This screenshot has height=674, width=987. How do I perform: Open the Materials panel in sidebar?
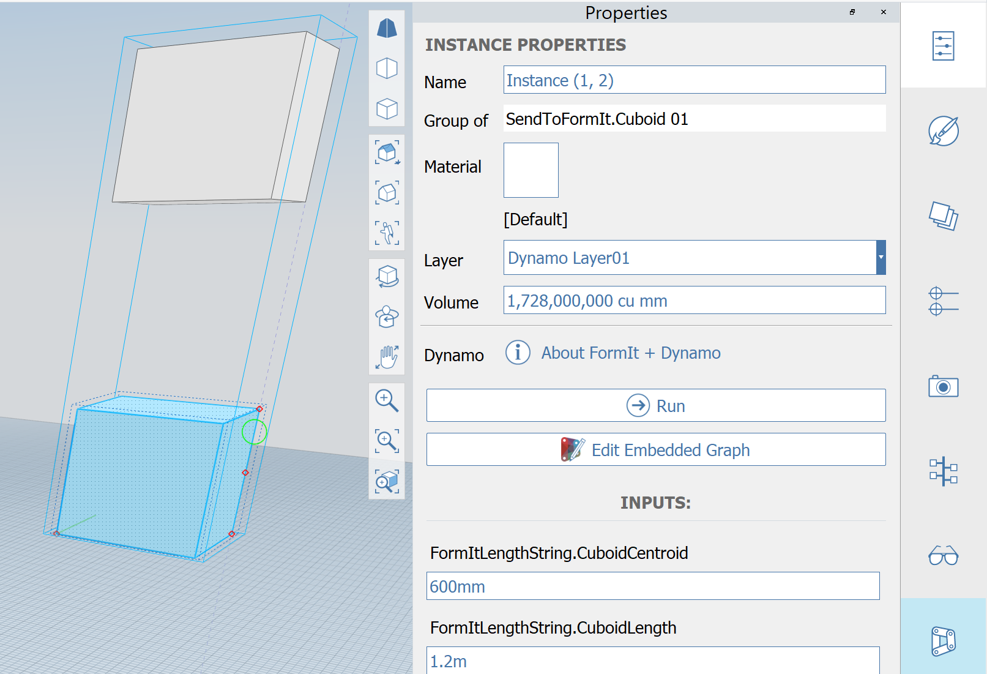(942, 130)
